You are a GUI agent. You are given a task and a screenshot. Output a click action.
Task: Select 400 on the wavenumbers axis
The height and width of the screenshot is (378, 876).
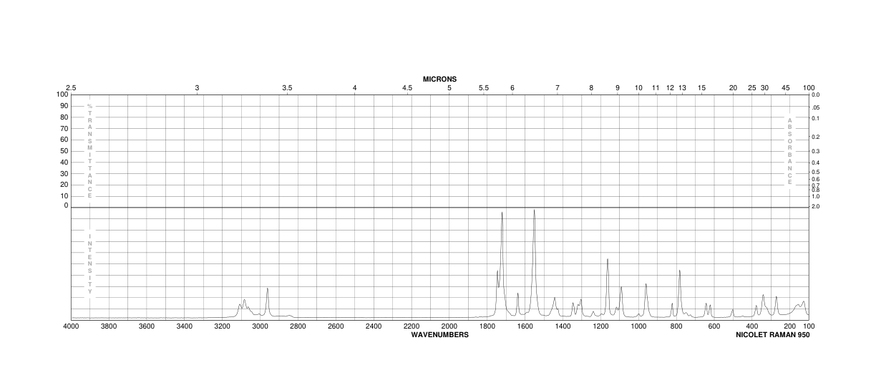tap(752, 326)
